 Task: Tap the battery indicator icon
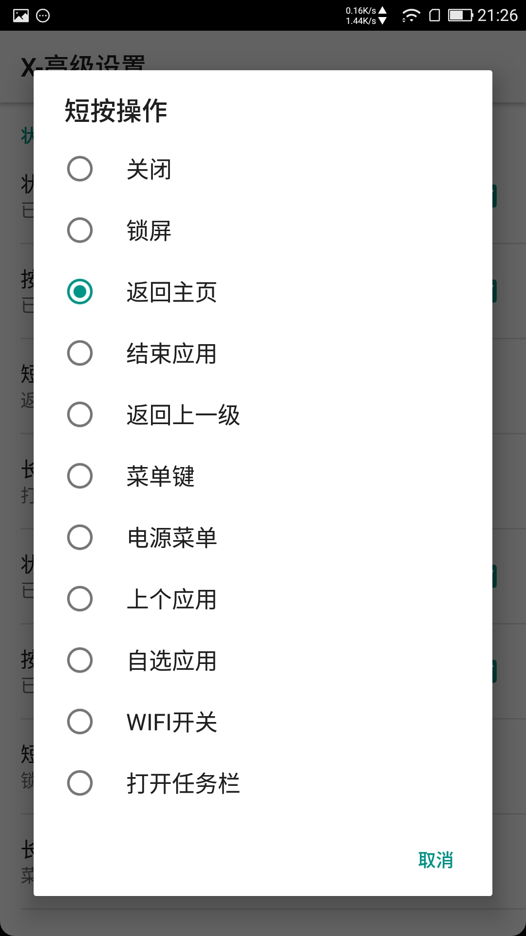[x=460, y=16]
